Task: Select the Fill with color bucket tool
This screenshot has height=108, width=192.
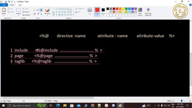Action: click(38, 10)
